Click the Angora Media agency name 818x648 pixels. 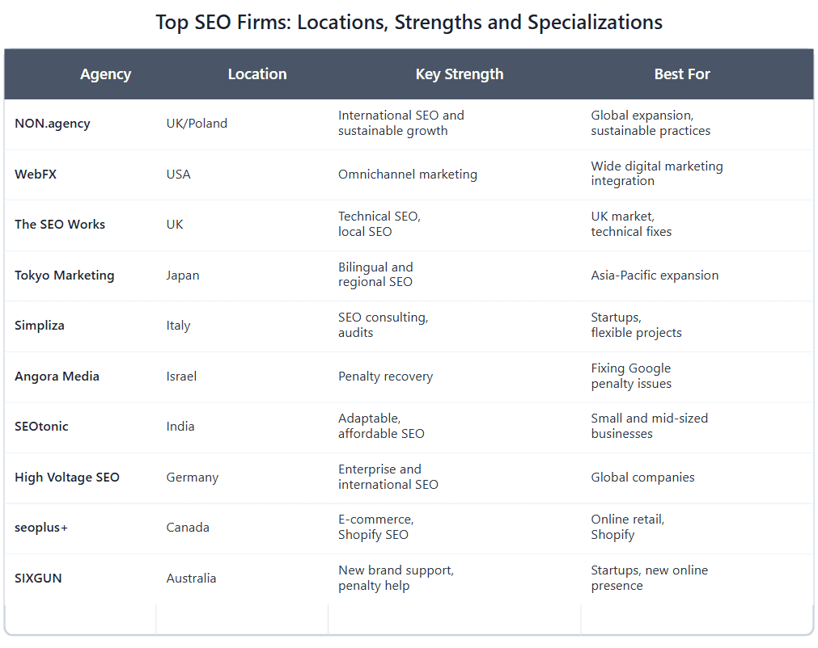(x=57, y=377)
